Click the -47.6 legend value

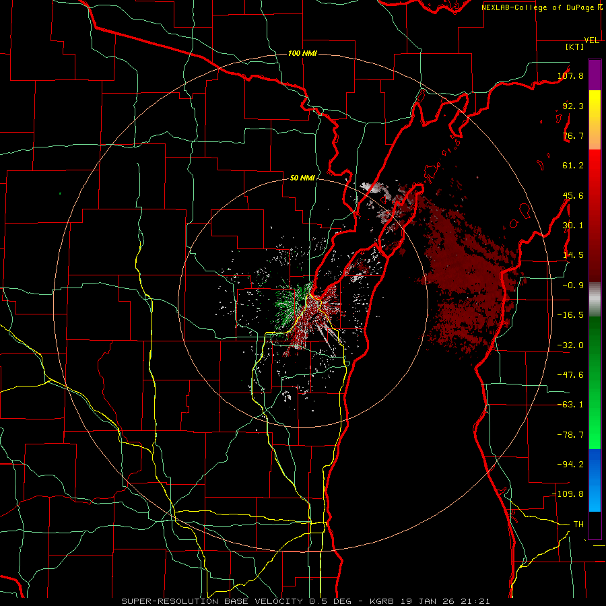(x=570, y=375)
